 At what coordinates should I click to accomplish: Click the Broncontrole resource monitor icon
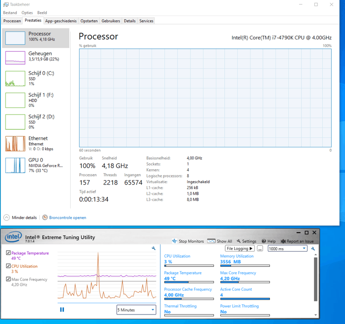(45, 218)
